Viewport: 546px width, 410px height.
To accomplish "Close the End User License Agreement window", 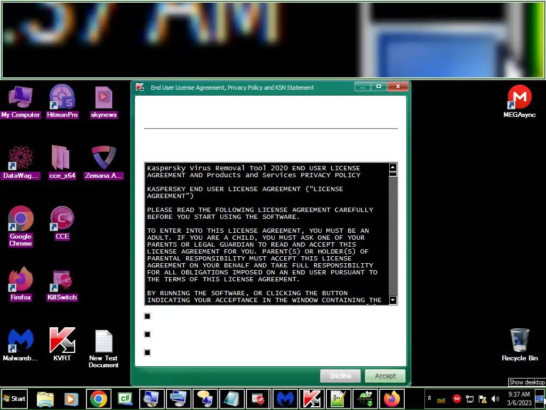I will [398, 86].
